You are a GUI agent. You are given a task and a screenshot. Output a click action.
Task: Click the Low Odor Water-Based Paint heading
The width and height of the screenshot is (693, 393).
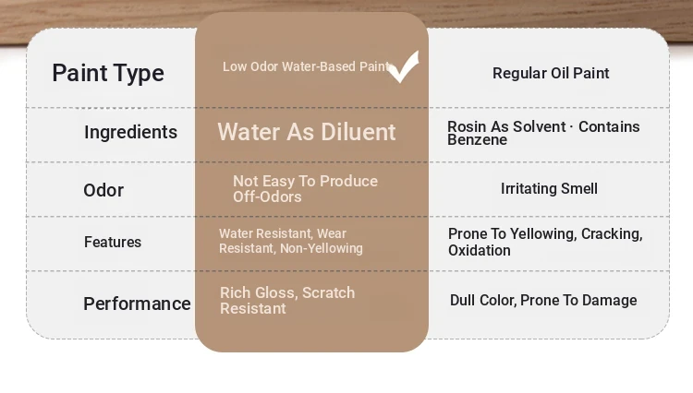click(306, 66)
